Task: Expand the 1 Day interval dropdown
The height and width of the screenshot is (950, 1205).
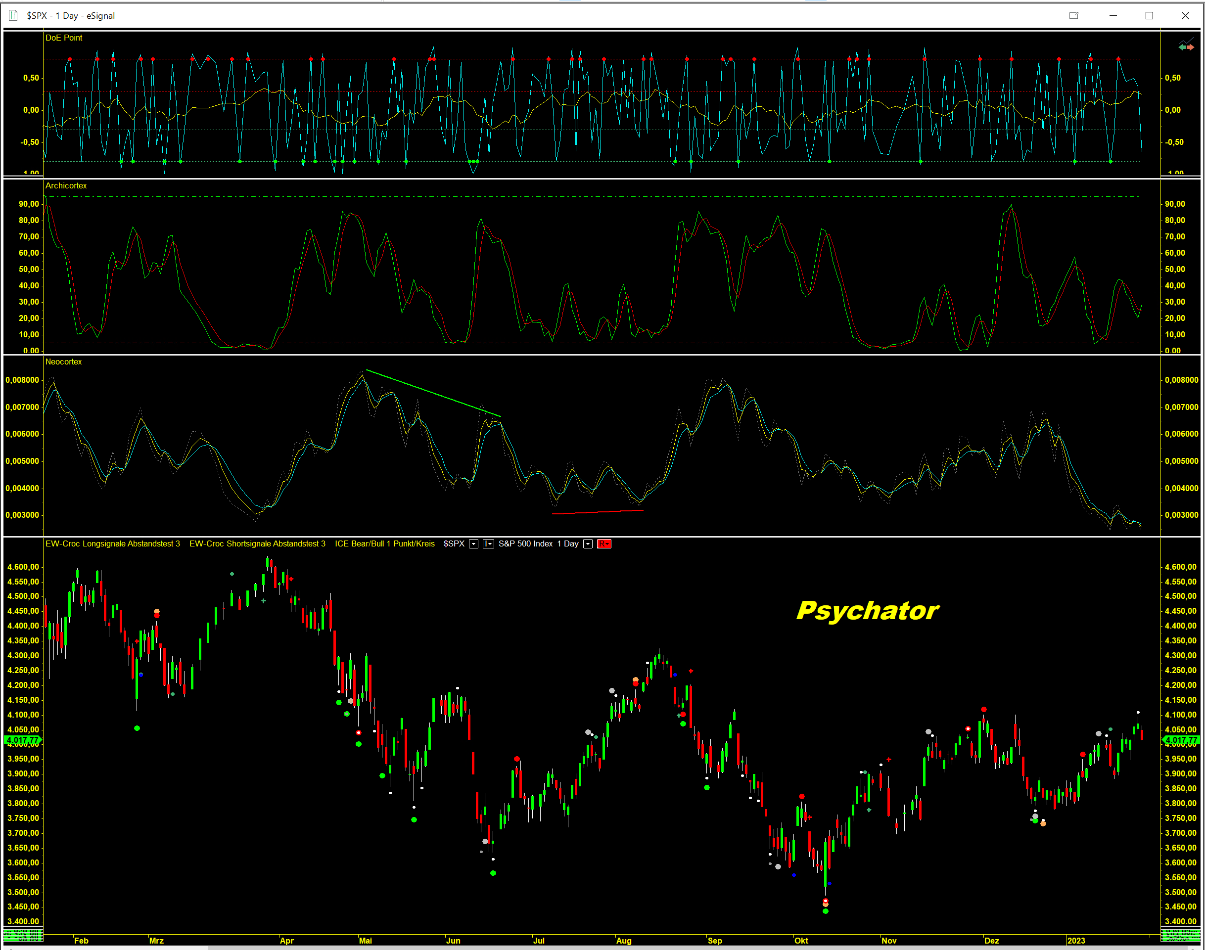Action: point(588,544)
